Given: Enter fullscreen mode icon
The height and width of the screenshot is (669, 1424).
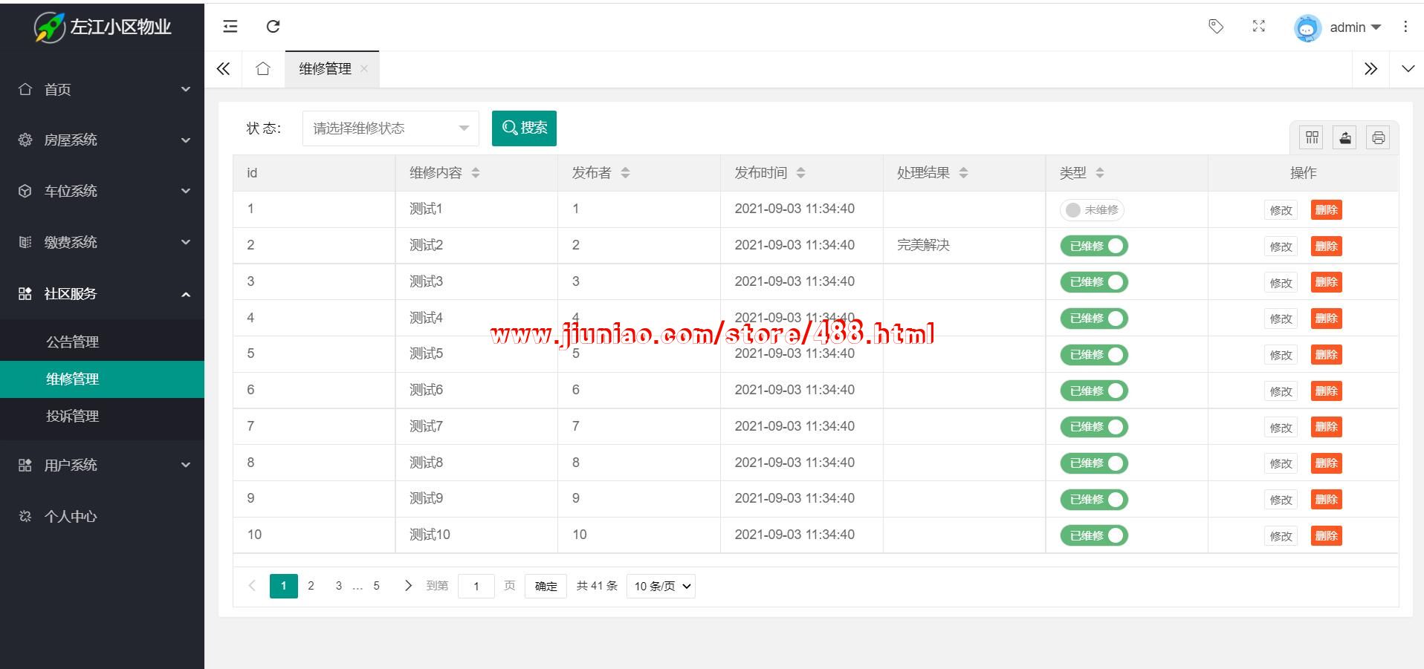Looking at the screenshot, I should pos(1259,27).
